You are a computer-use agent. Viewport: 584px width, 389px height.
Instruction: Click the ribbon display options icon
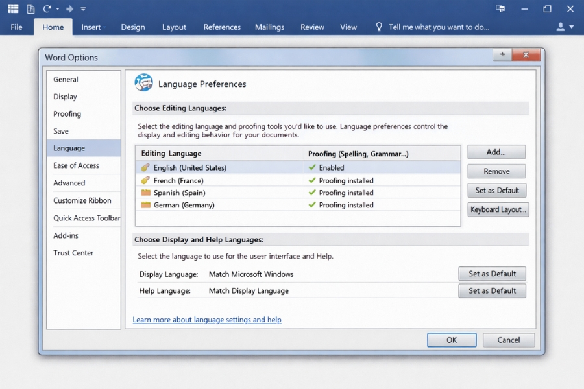500,9
